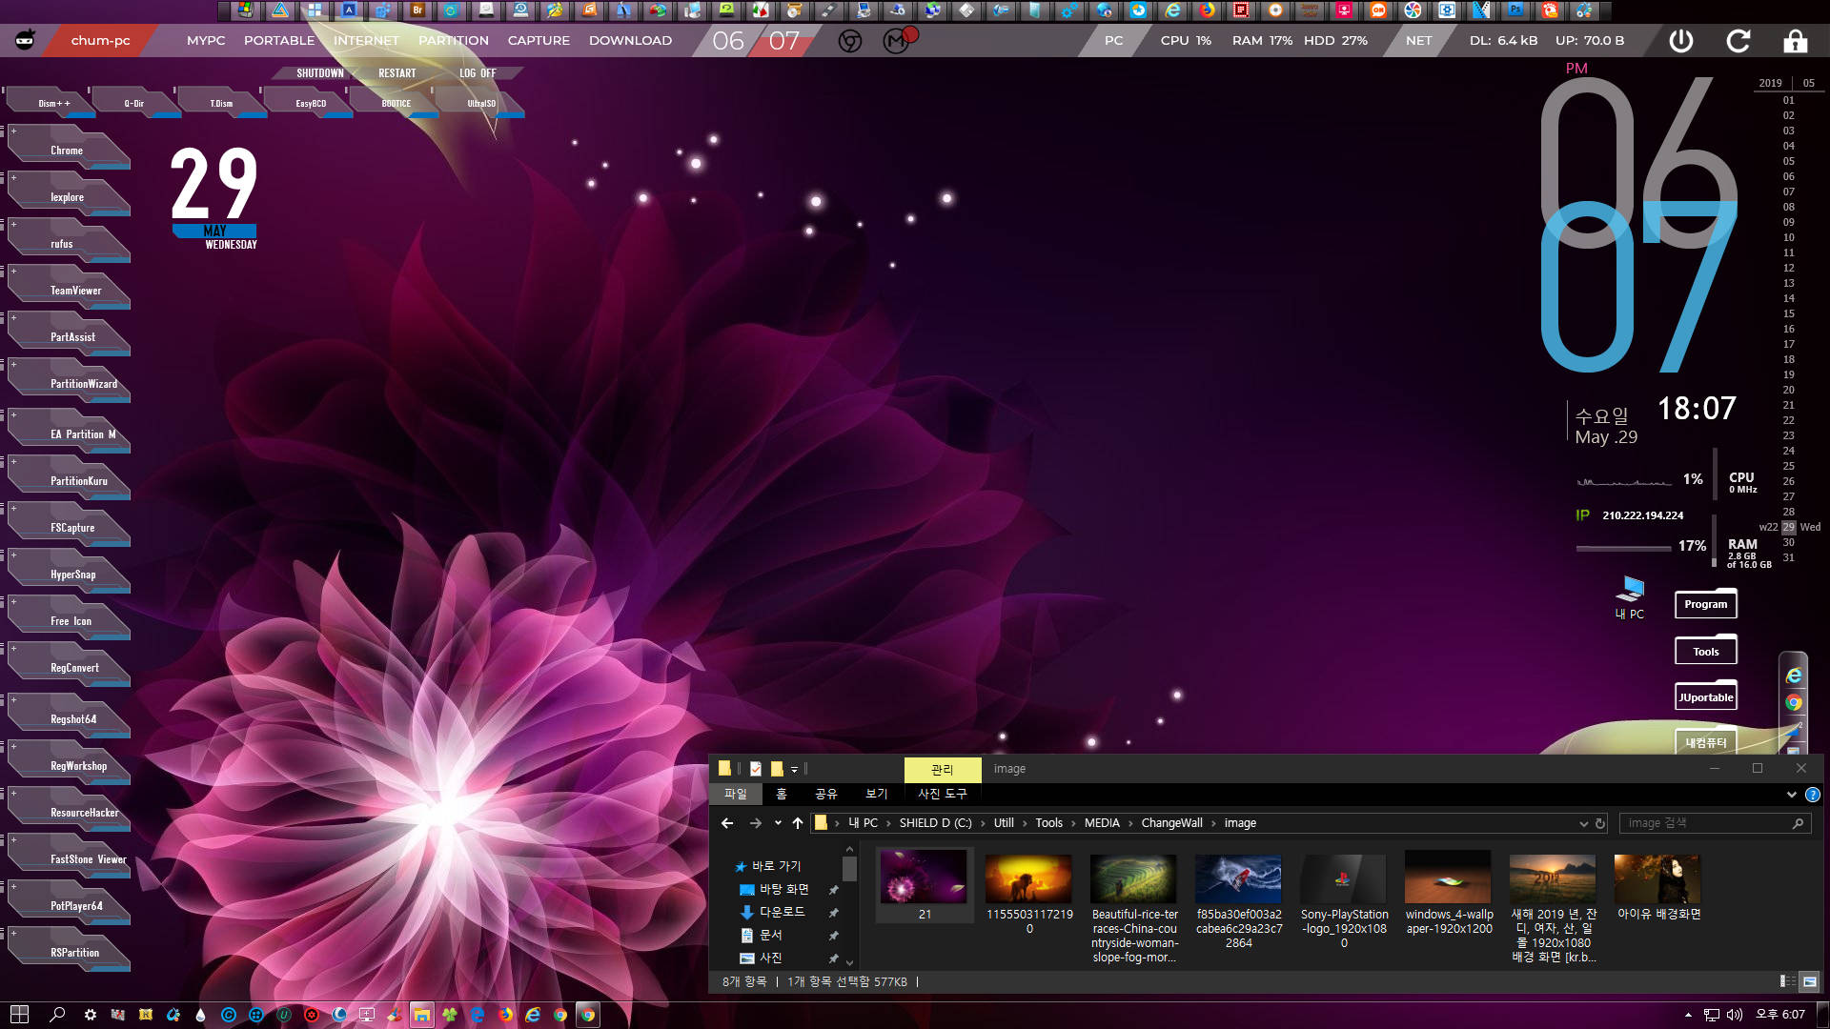Unpin 다운로드 from quick access
Image resolution: width=1830 pixels, height=1029 pixels.
click(834, 913)
